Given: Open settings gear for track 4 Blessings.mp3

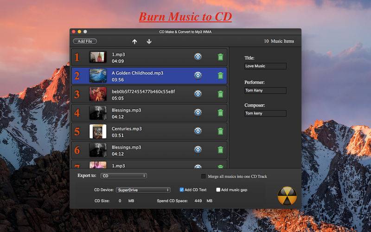Looking at the screenshot, I should (198, 112).
